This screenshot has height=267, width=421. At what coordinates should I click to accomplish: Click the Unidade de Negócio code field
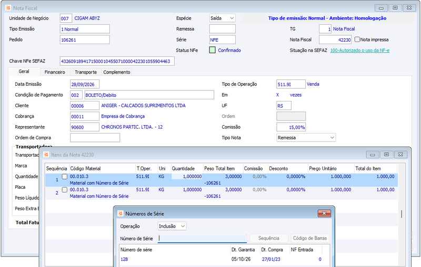[66, 18]
